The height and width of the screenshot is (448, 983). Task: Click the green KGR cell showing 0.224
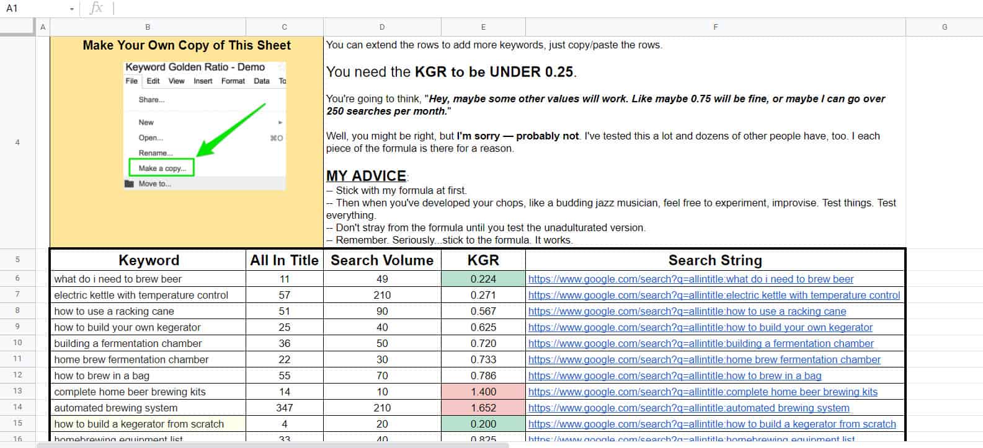tap(483, 279)
